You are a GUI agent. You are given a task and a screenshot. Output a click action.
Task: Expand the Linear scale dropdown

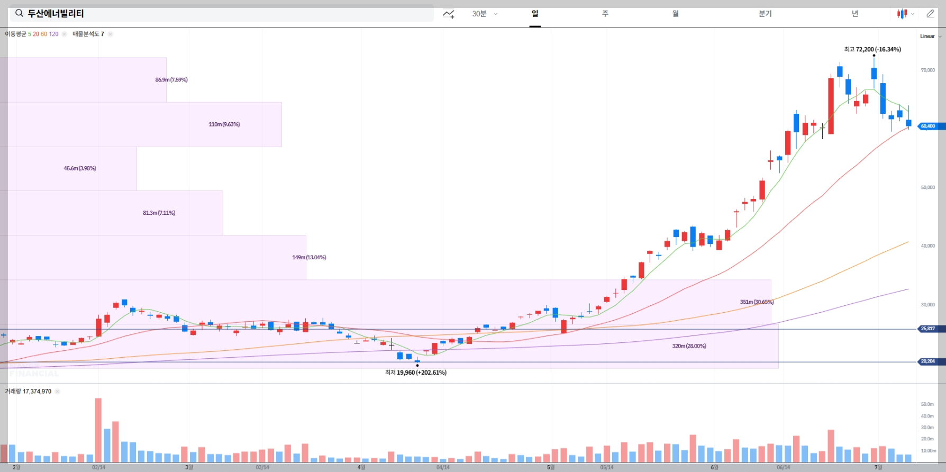(931, 37)
